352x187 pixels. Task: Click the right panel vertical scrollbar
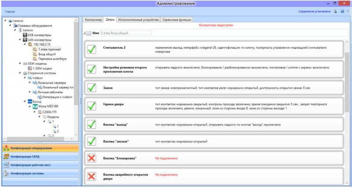click(x=348, y=88)
